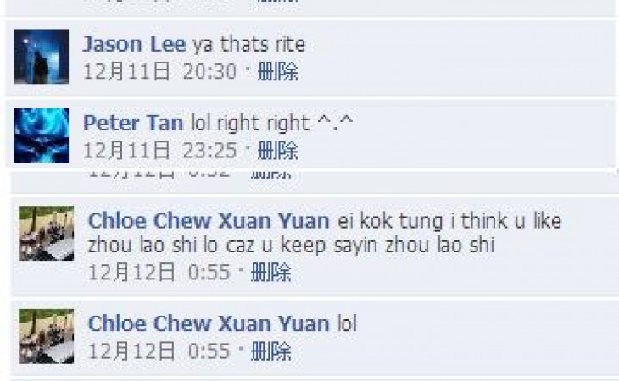Open Chloe Chew Xuan Yuan's name on the lol comment
619x381 pixels.
[209, 324]
